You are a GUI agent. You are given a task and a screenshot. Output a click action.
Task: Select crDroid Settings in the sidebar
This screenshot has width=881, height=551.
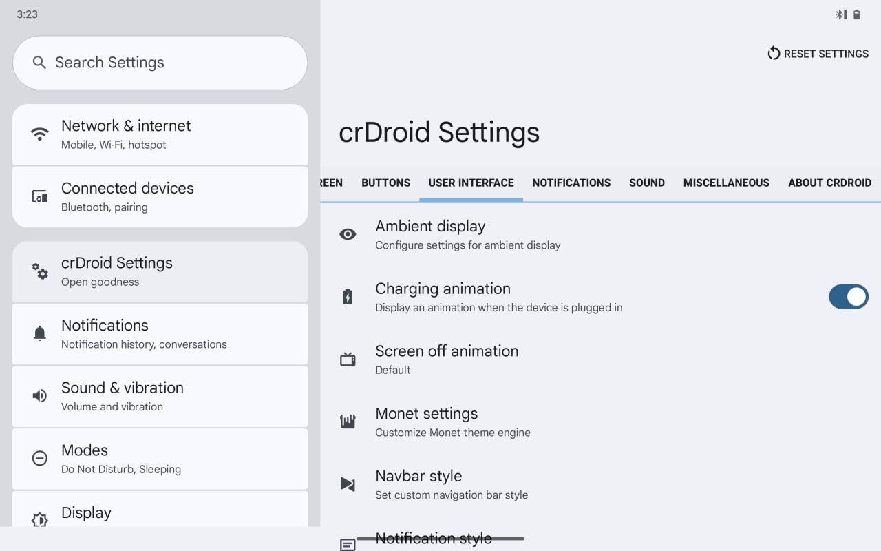click(160, 271)
